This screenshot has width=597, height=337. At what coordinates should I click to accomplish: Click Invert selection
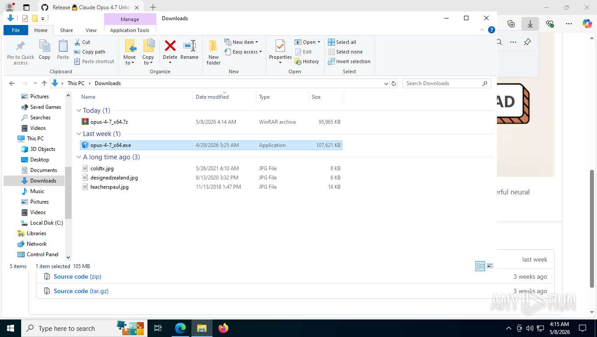point(349,61)
